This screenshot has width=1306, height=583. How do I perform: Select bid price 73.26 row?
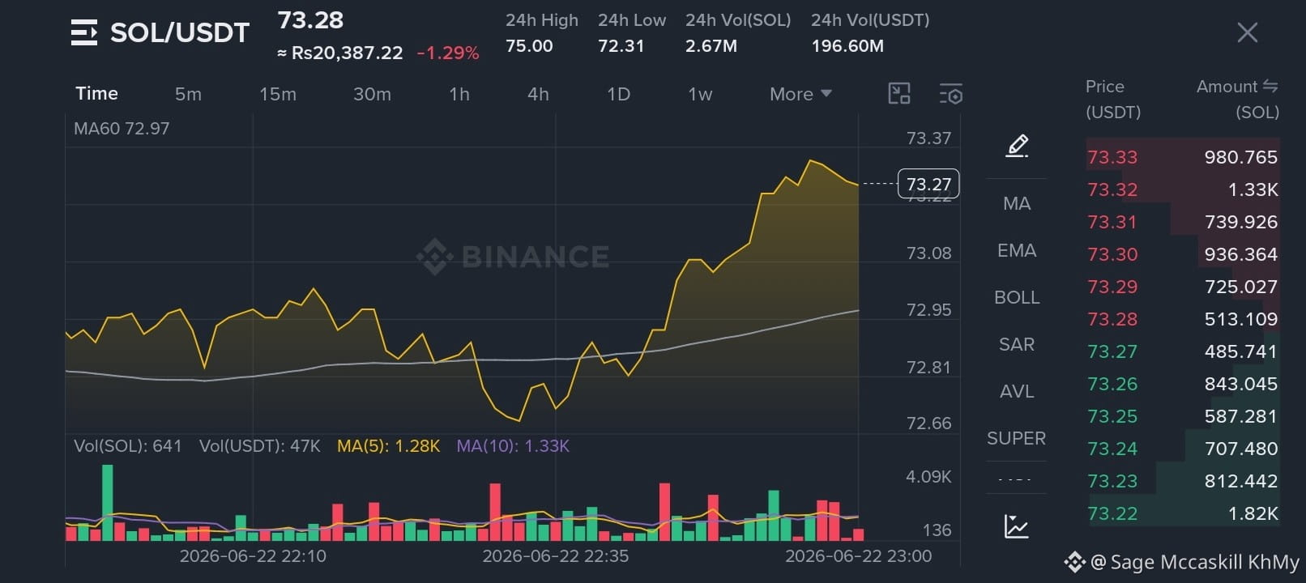(x=1183, y=384)
